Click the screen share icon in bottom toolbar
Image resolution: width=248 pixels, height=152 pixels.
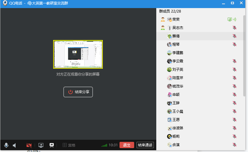(41, 145)
